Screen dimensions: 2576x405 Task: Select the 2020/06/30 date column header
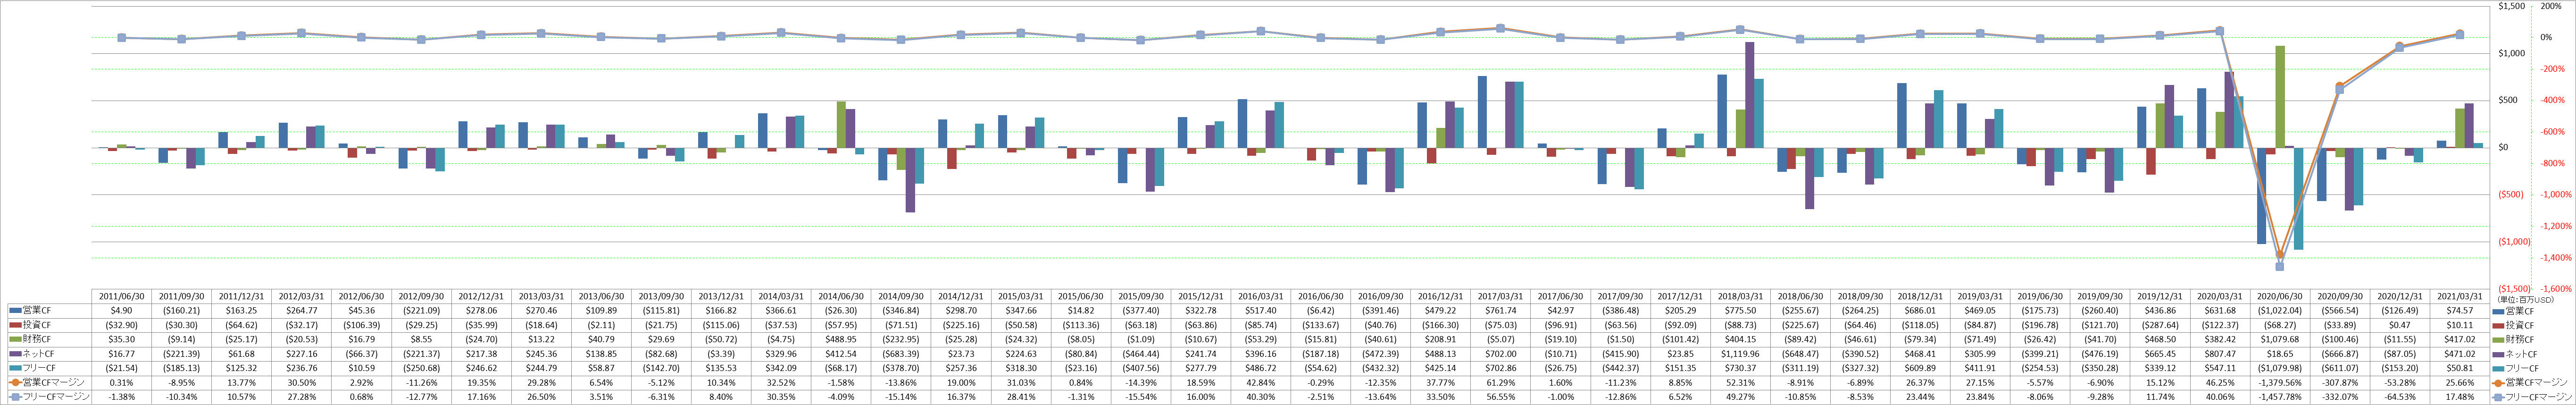tap(2280, 297)
